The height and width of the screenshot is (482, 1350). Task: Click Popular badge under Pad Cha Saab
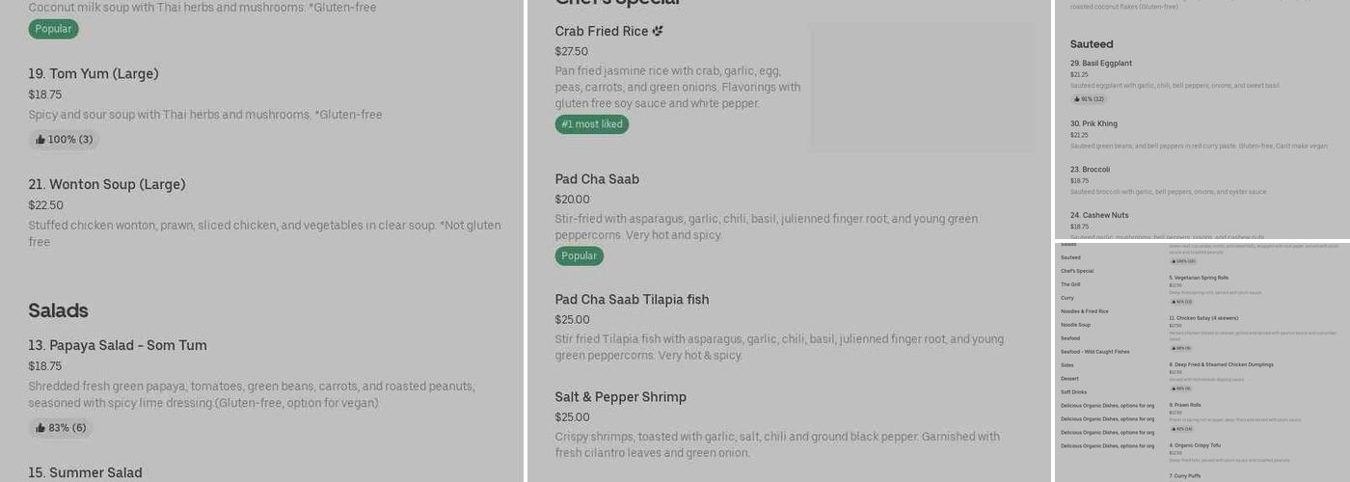click(x=579, y=256)
